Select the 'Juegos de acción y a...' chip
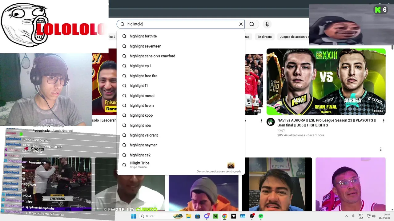Screen dimensions: 394x221 (293, 37)
